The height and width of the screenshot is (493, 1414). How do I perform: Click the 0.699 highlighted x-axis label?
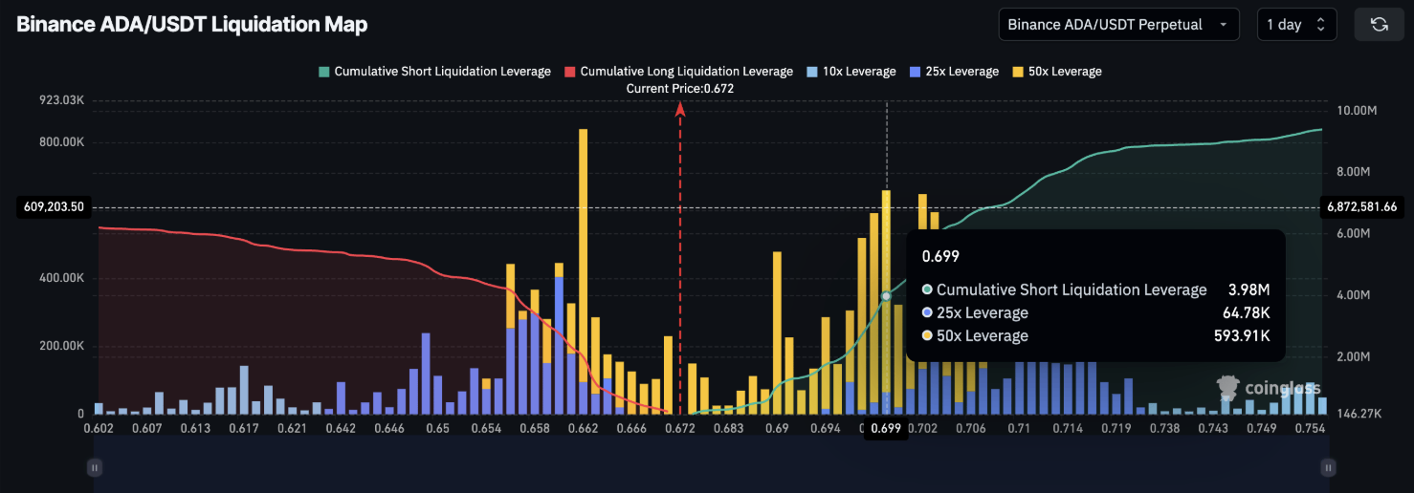(886, 430)
